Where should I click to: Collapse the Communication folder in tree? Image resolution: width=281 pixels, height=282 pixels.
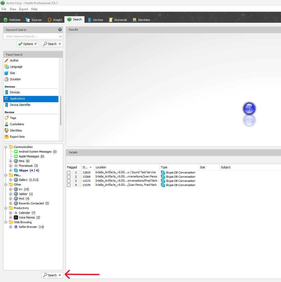(x=6, y=147)
